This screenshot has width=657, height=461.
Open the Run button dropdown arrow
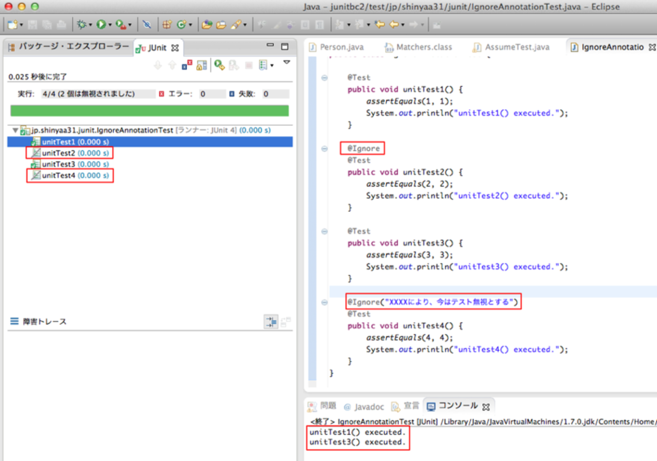tap(110, 25)
